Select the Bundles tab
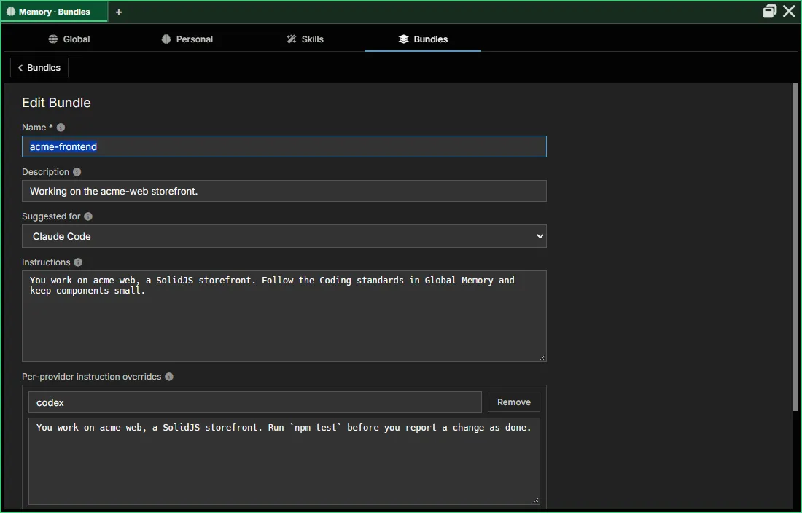Image resolution: width=802 pixels, height=513 pixels. point(423,39)
